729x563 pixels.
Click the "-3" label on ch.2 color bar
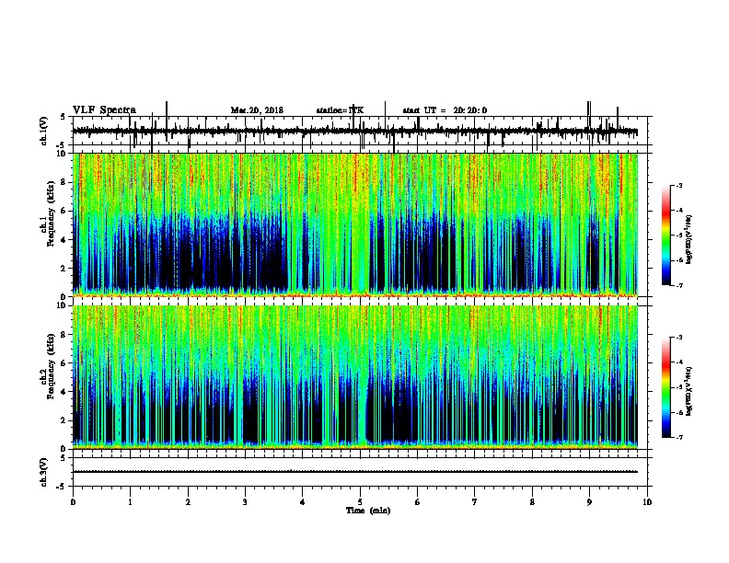[678, 338]
